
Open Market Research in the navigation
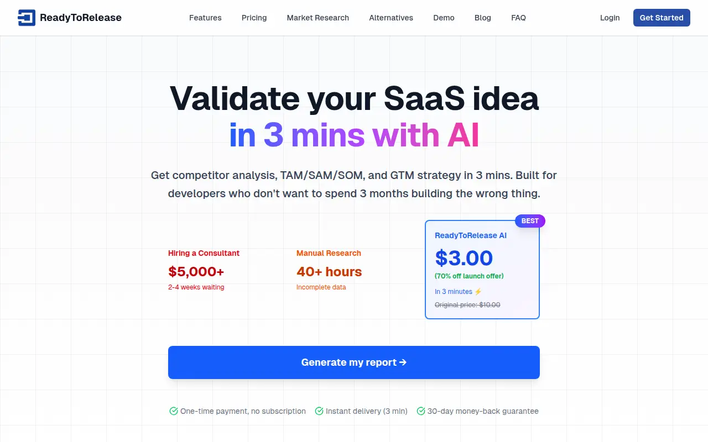pos(318,18)
